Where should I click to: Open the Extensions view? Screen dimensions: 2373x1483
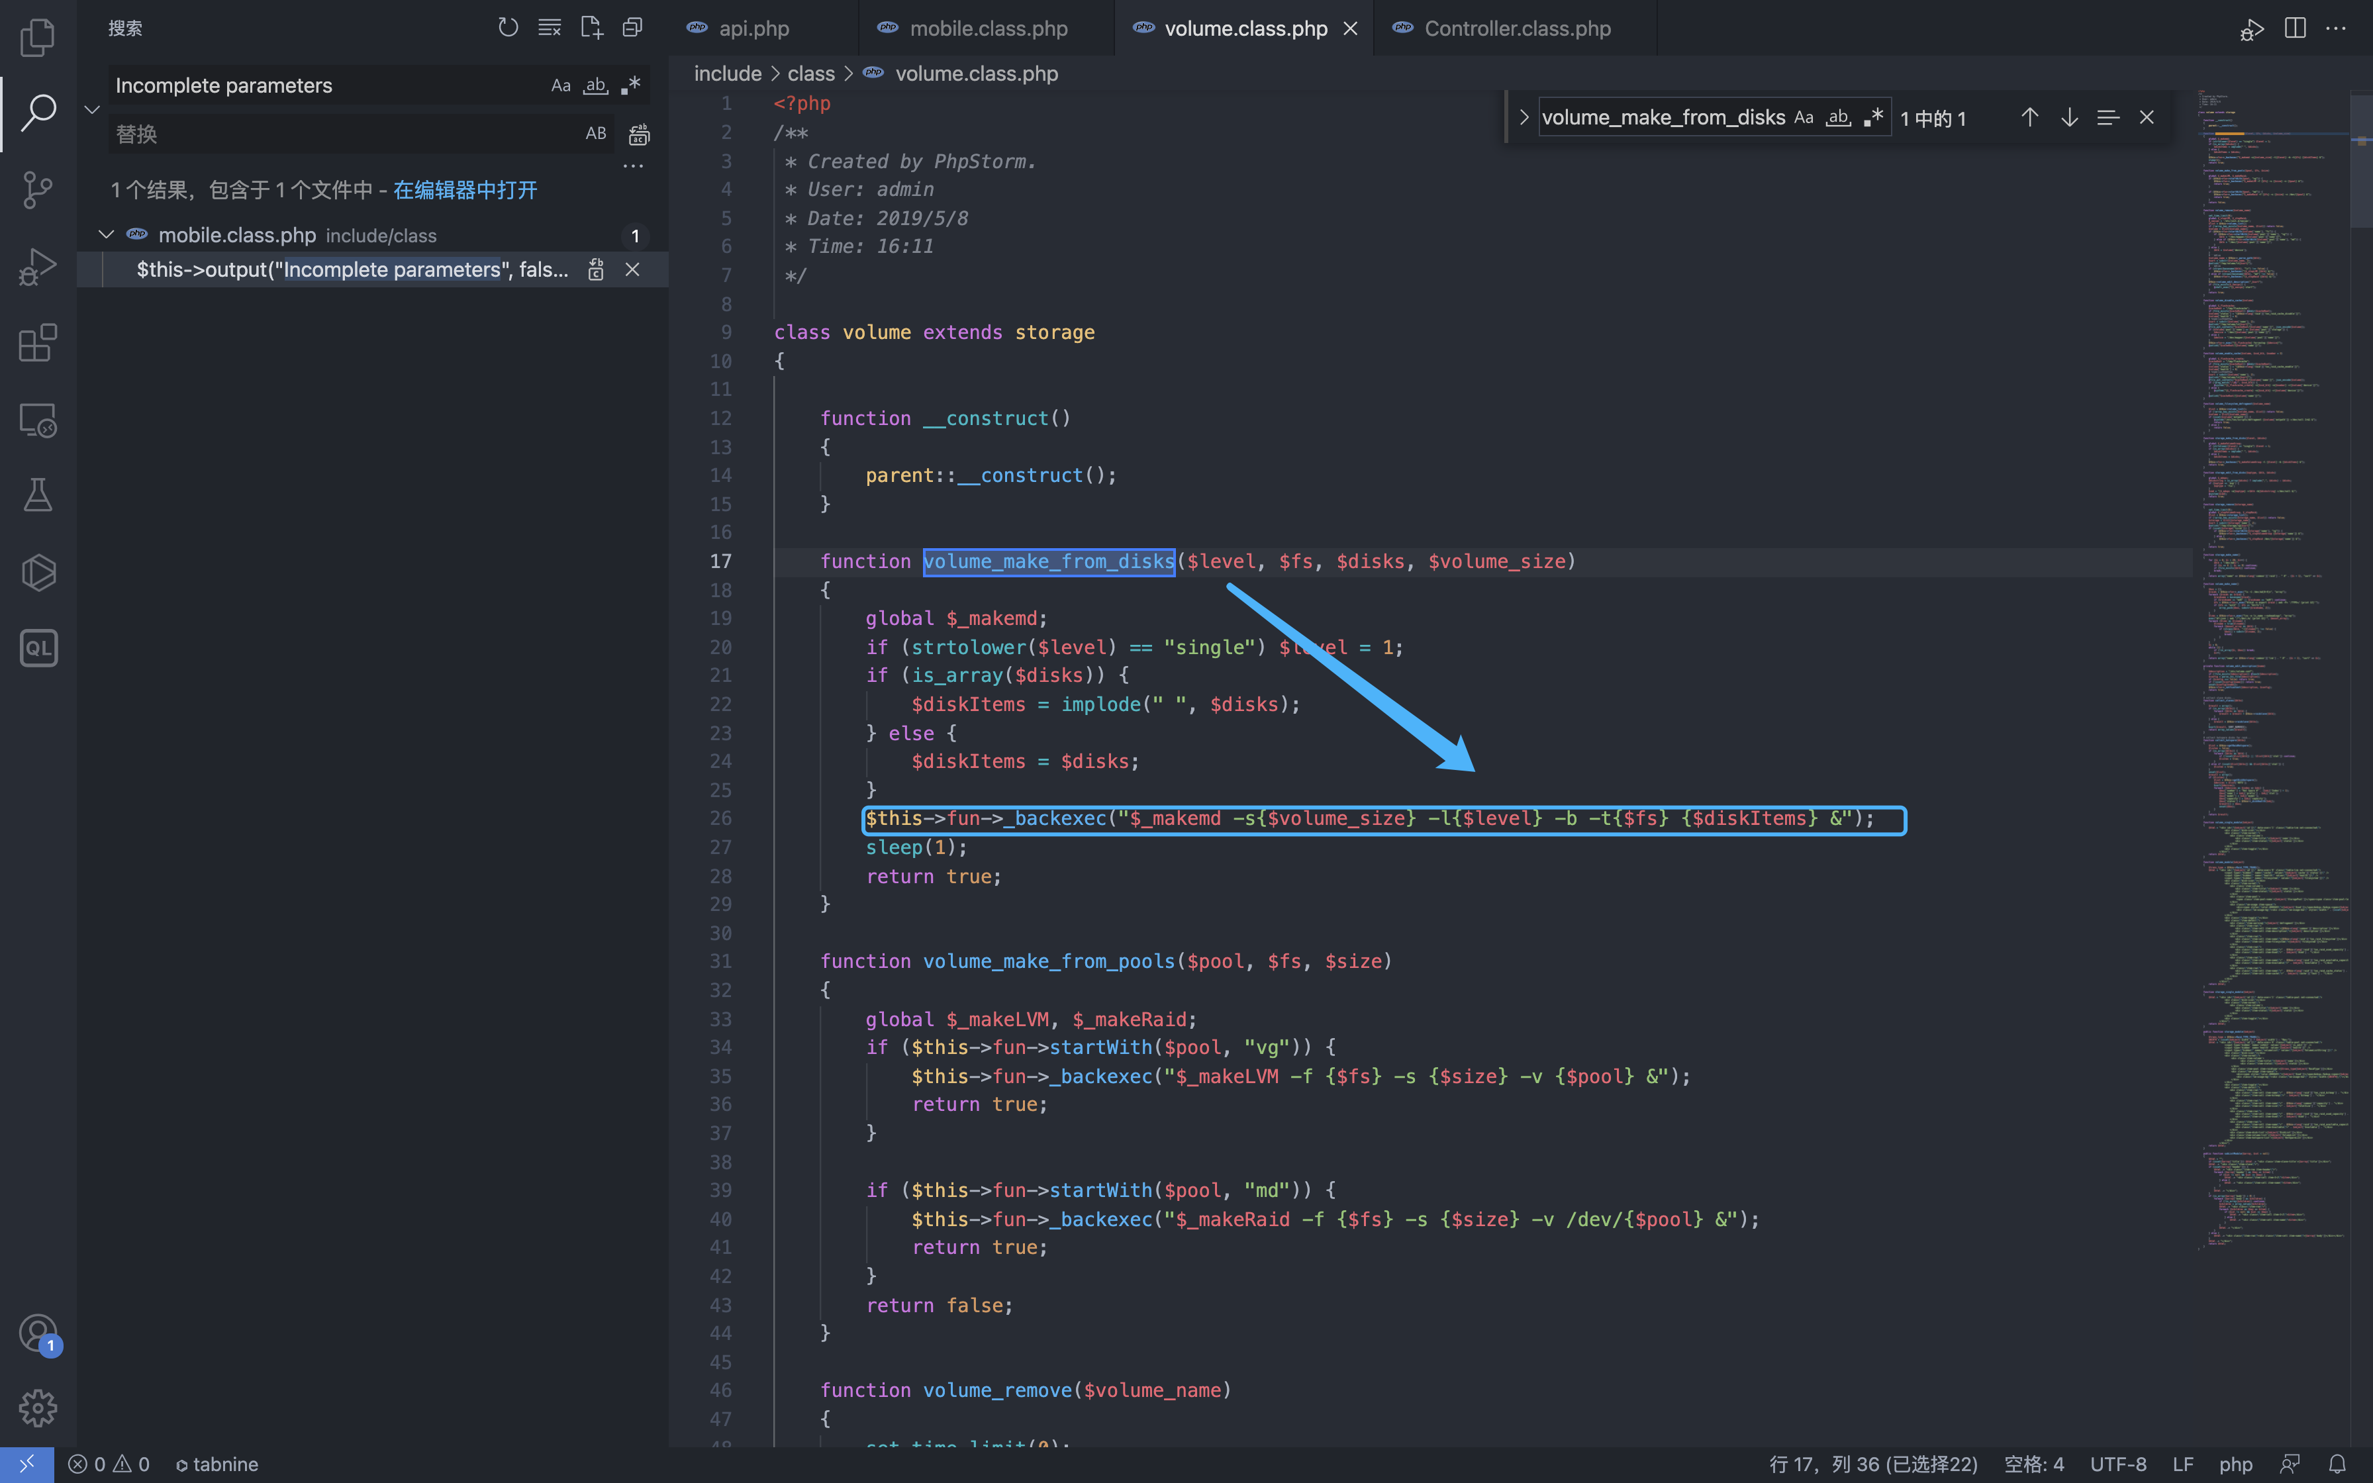coord(37,342)
